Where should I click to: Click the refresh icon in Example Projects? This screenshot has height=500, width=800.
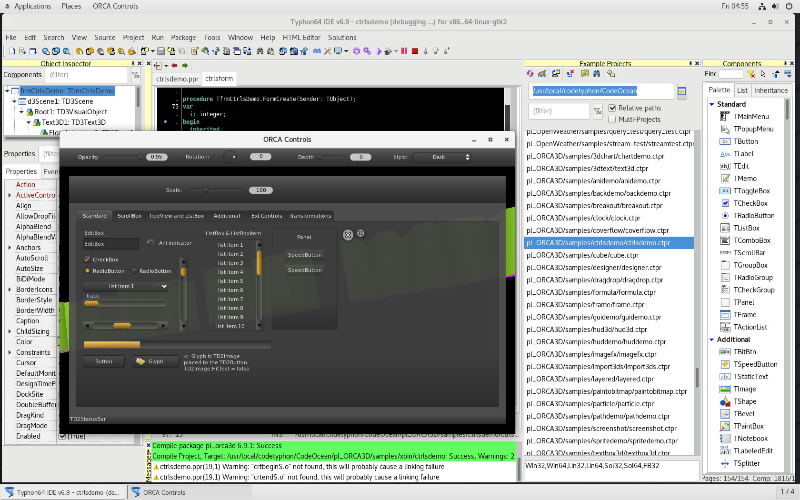click(x=530, y=73)
